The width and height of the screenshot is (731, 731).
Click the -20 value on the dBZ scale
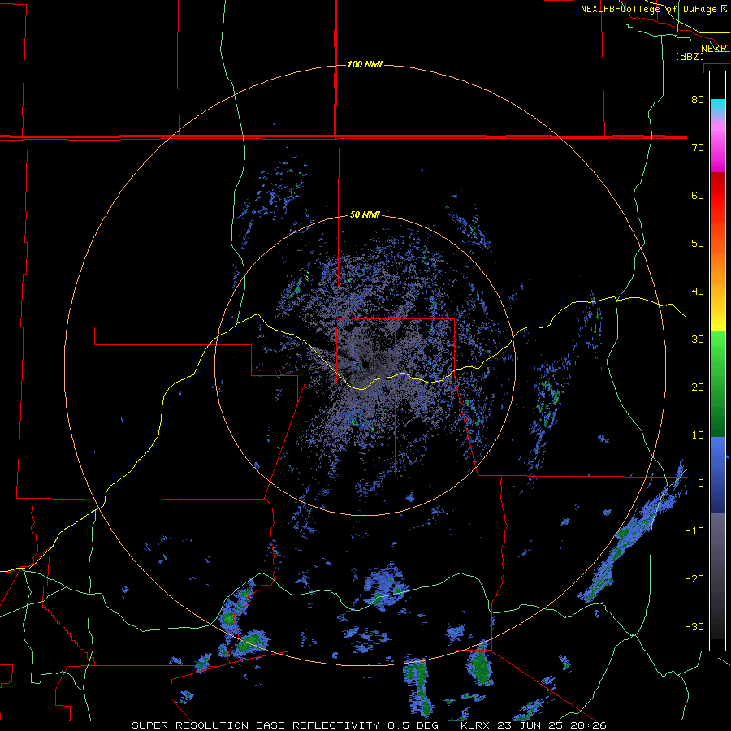(694, 579)
